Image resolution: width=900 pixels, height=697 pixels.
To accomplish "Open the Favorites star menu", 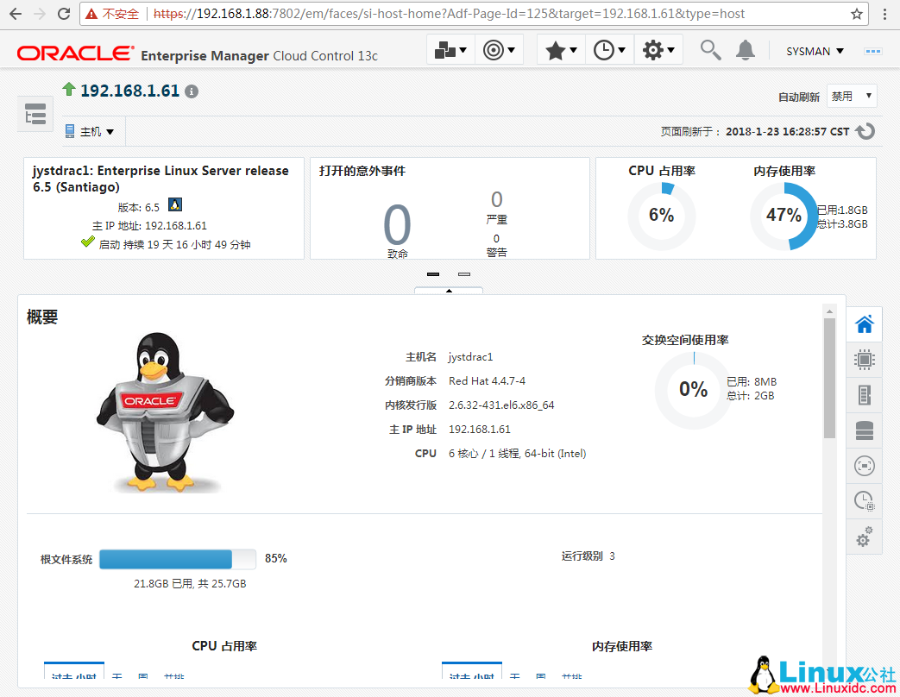I will click(561, 50).
